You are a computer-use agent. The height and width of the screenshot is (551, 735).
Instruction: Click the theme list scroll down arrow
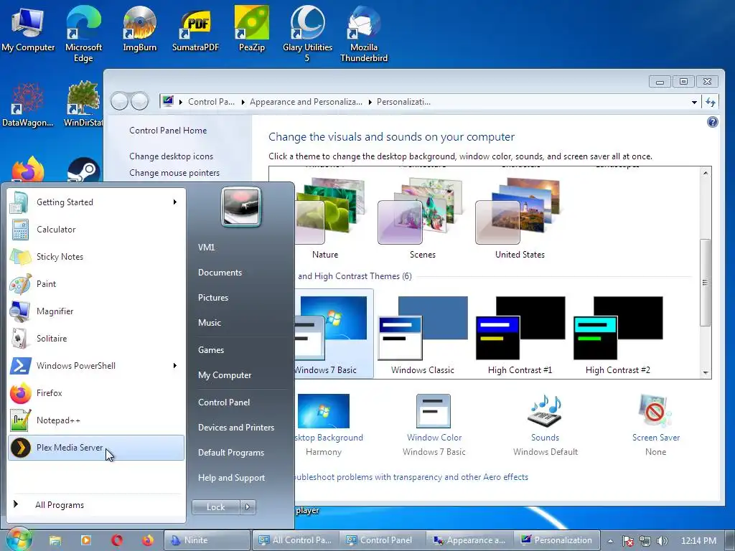[705, 373]
